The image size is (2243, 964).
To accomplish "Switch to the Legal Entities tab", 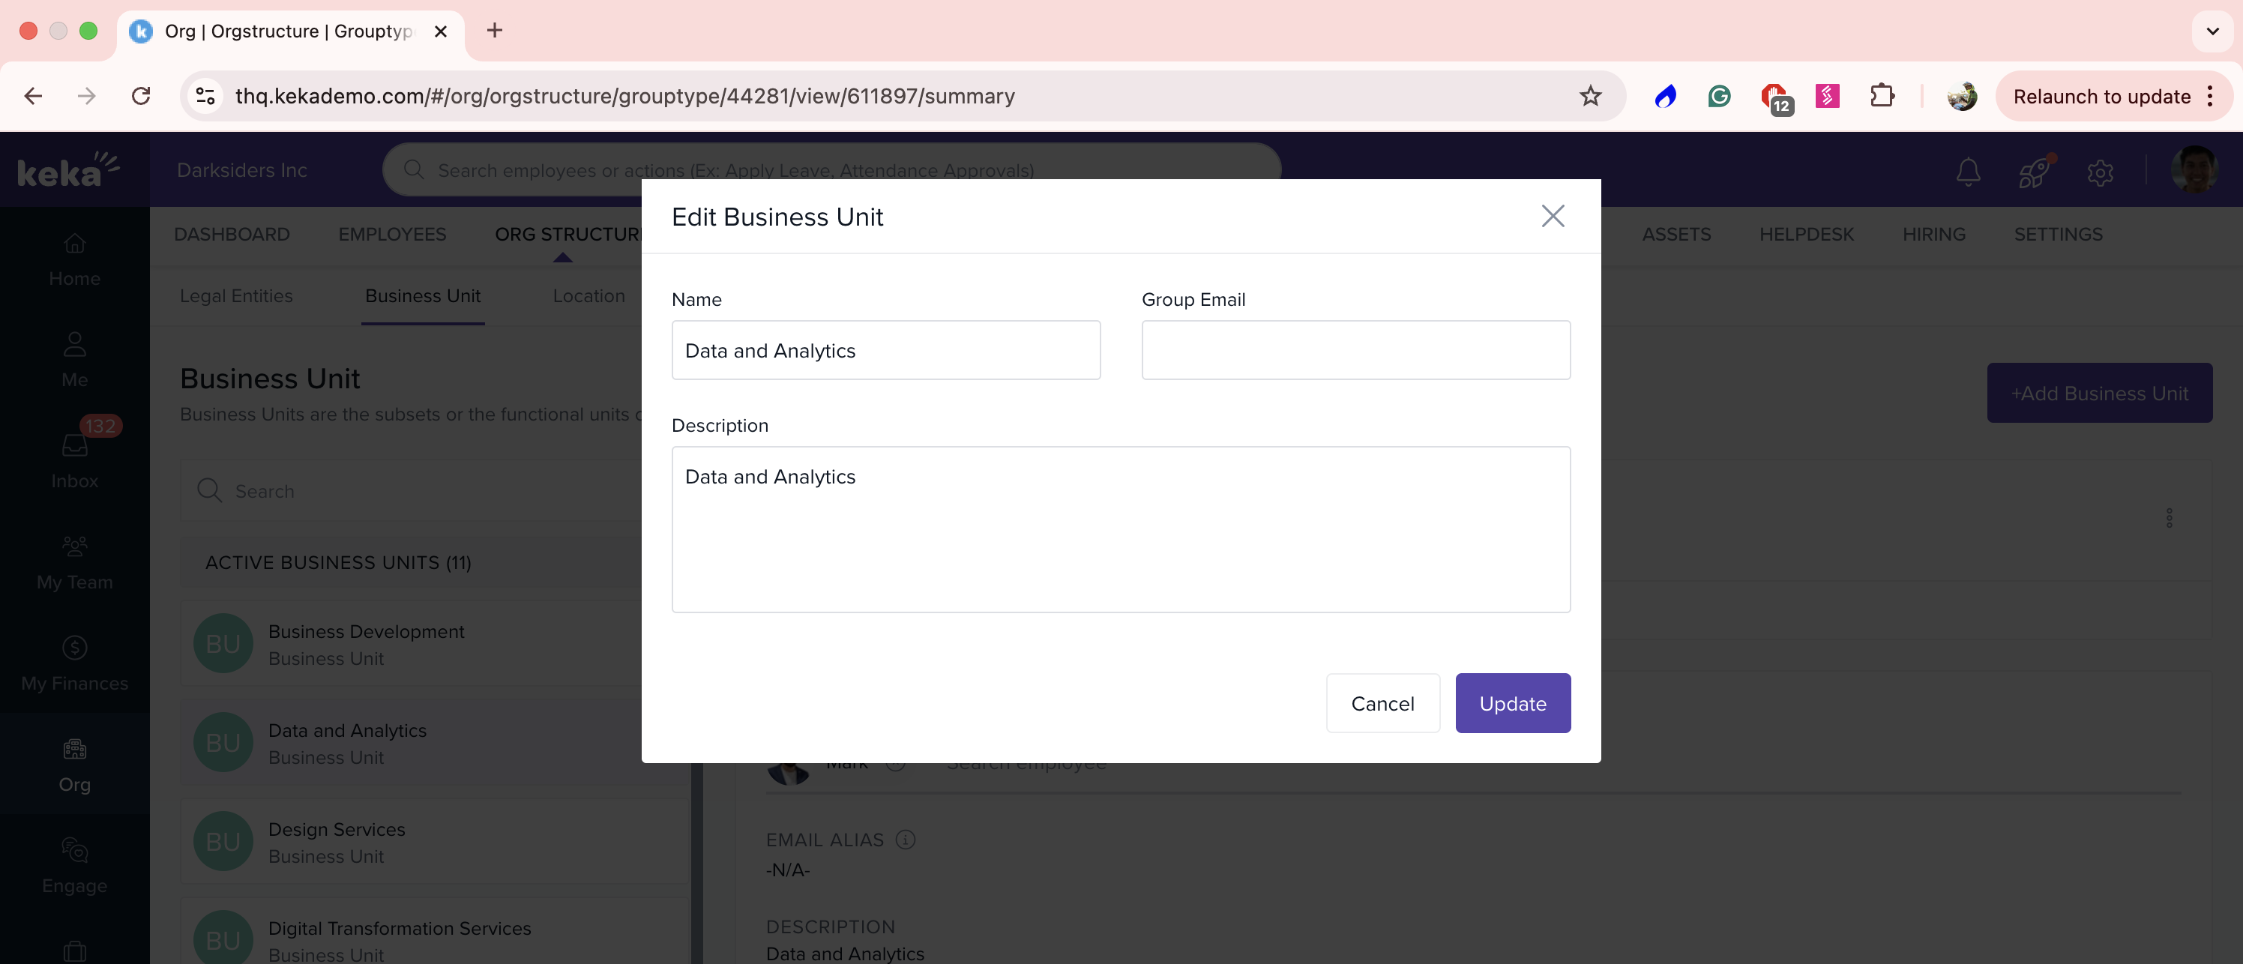I will pos(236,296).
